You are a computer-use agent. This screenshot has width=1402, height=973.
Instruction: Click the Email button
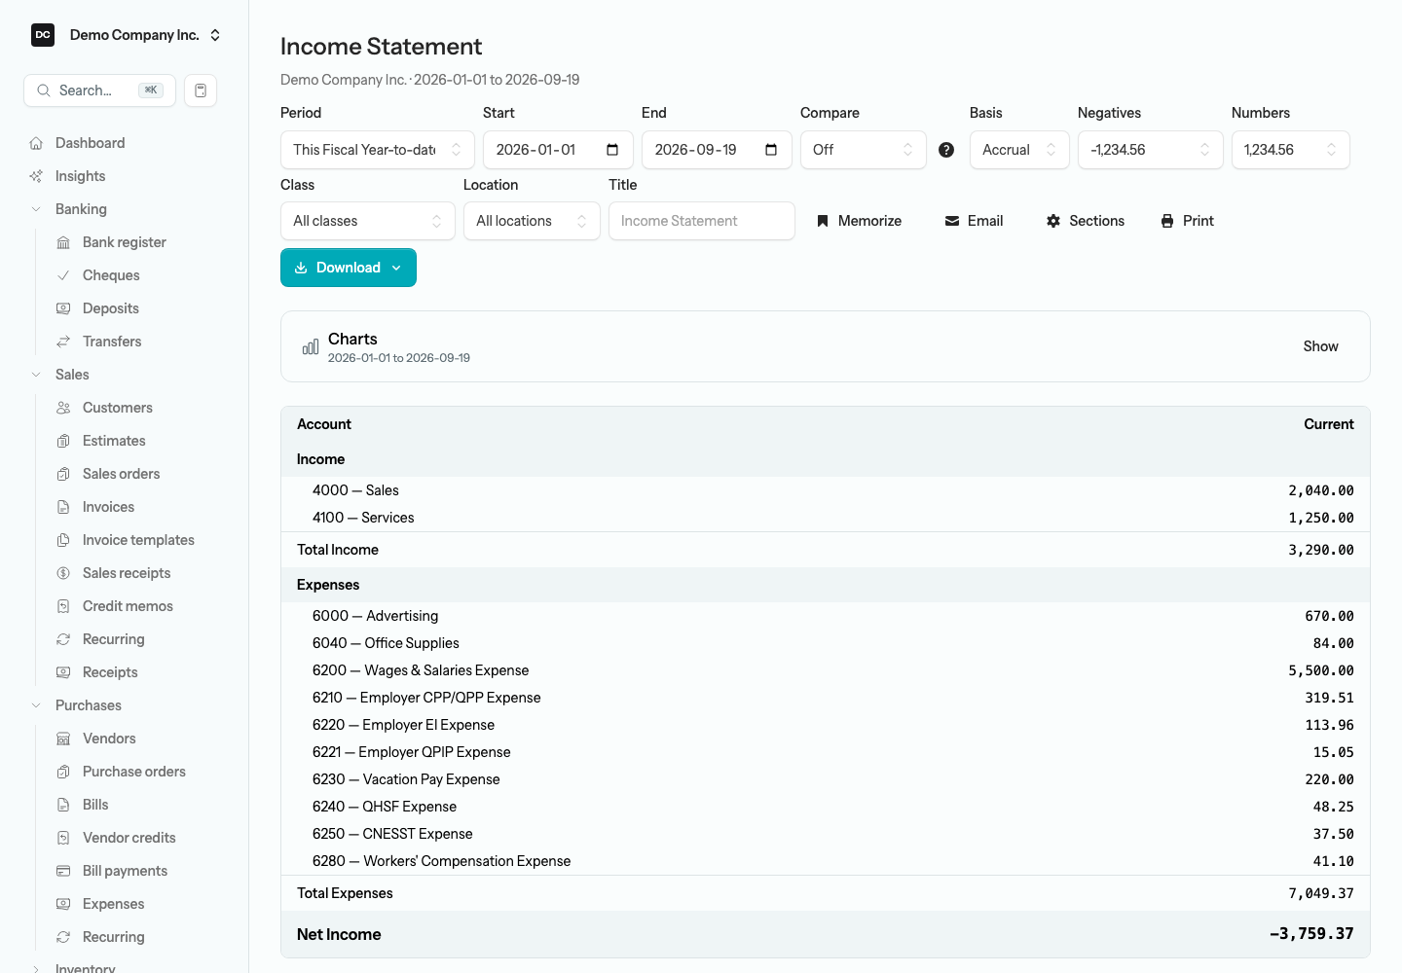tap(974, 221)
